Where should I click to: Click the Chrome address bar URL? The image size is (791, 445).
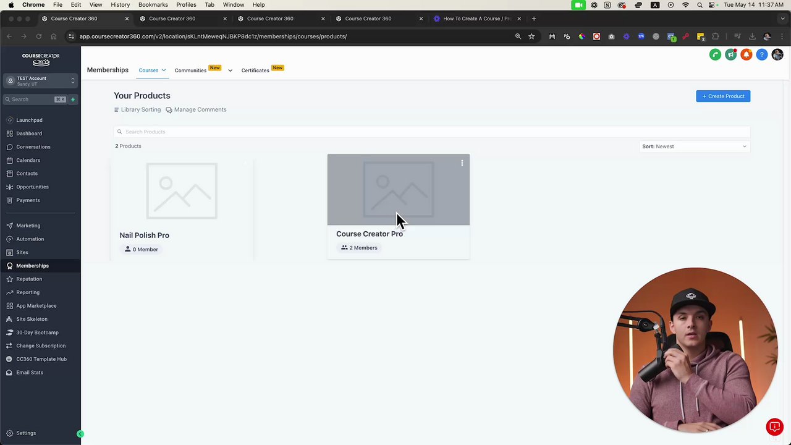[213, 36]
